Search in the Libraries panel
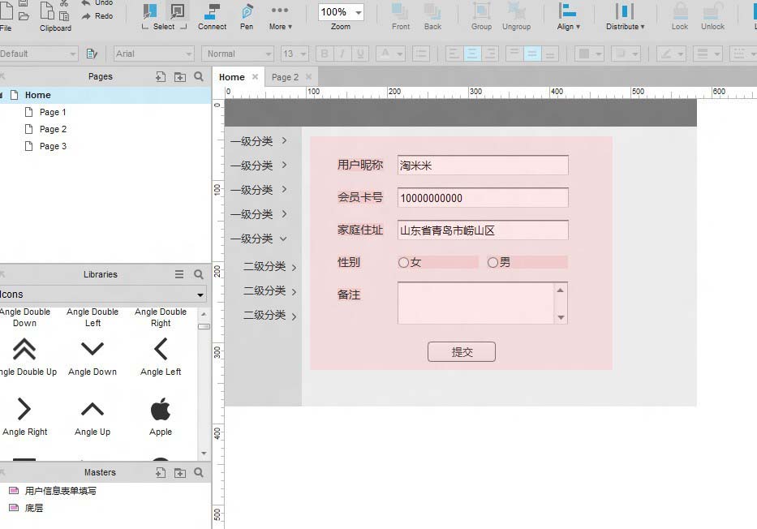Viewport: 757px width, 529px height. (x=199, y=274)
